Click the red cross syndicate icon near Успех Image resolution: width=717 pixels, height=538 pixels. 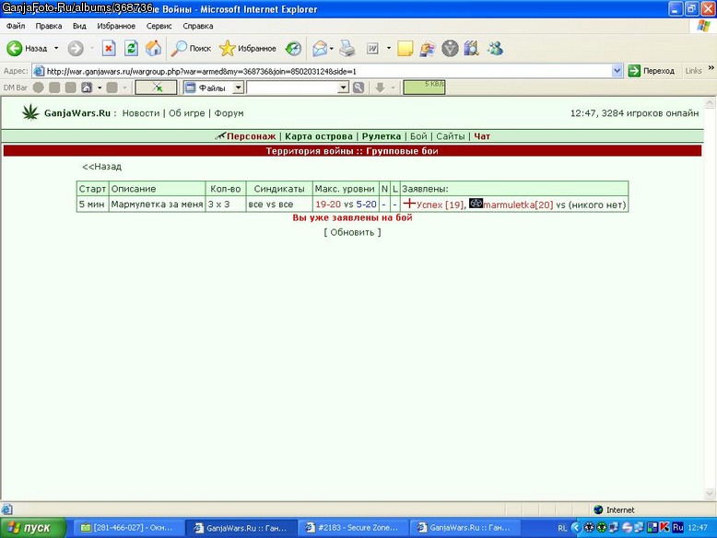[409, 204]
